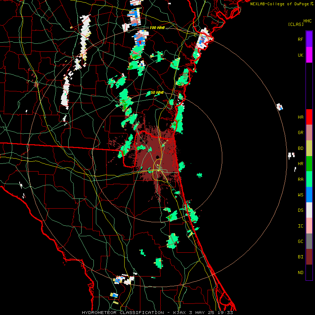This screenshot has width=315, height=315.
Task: Click the DS legend label
Action: 300,210
